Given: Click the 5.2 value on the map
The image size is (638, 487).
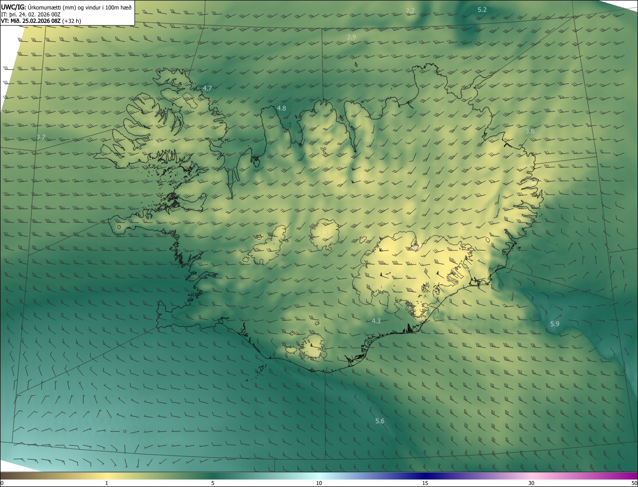Looking at the screenshot, I should pyautogui.click(x=482, y=10).
